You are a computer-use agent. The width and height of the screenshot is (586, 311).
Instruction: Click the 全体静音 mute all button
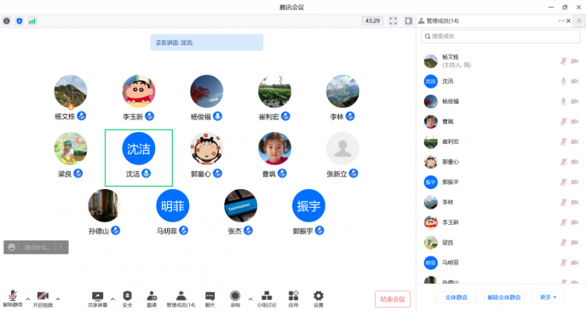[456, 297]
